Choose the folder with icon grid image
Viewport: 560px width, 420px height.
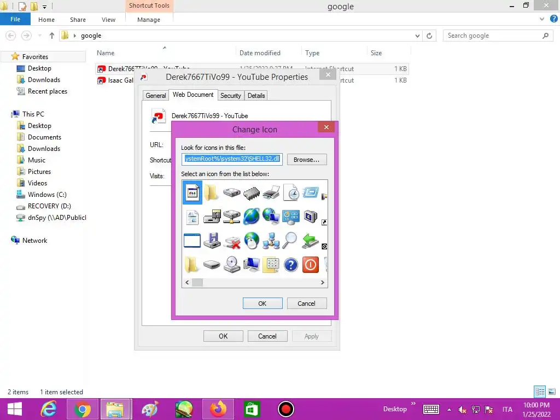[x=271, y=265]
